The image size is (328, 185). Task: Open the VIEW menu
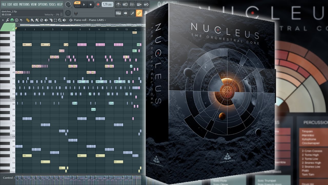34,4
